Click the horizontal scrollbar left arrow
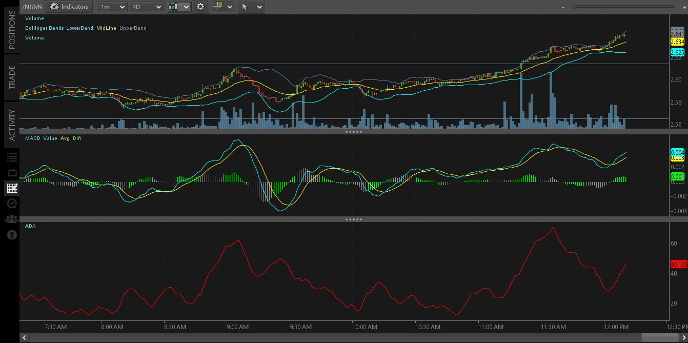 tap(24, 337)
